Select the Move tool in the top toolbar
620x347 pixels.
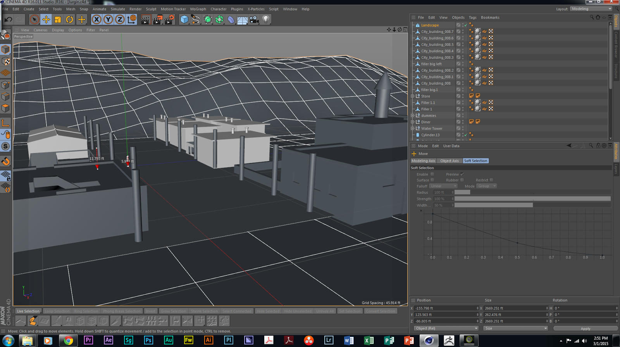[x=46, y=19]
